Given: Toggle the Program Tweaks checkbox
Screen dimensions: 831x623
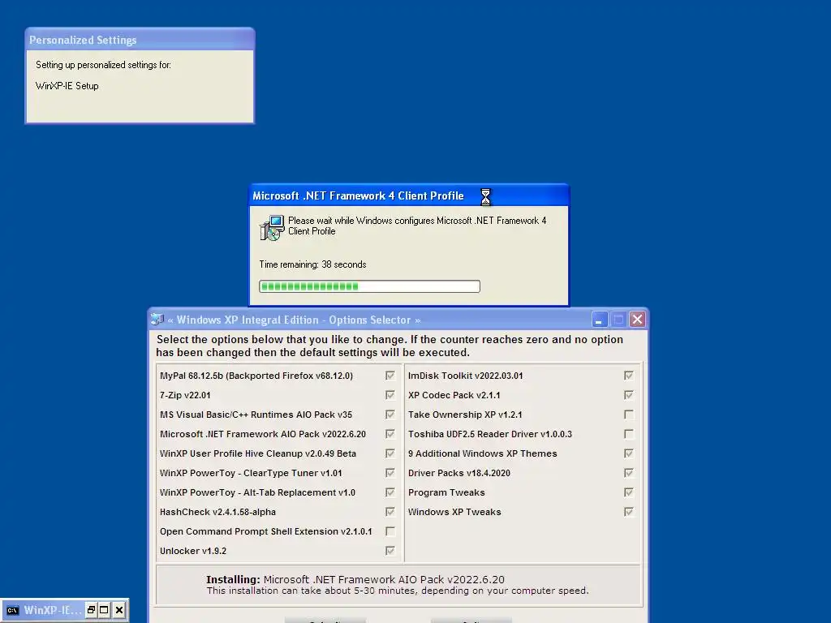Looking at the screenshot, I should (x=629, y=492).
